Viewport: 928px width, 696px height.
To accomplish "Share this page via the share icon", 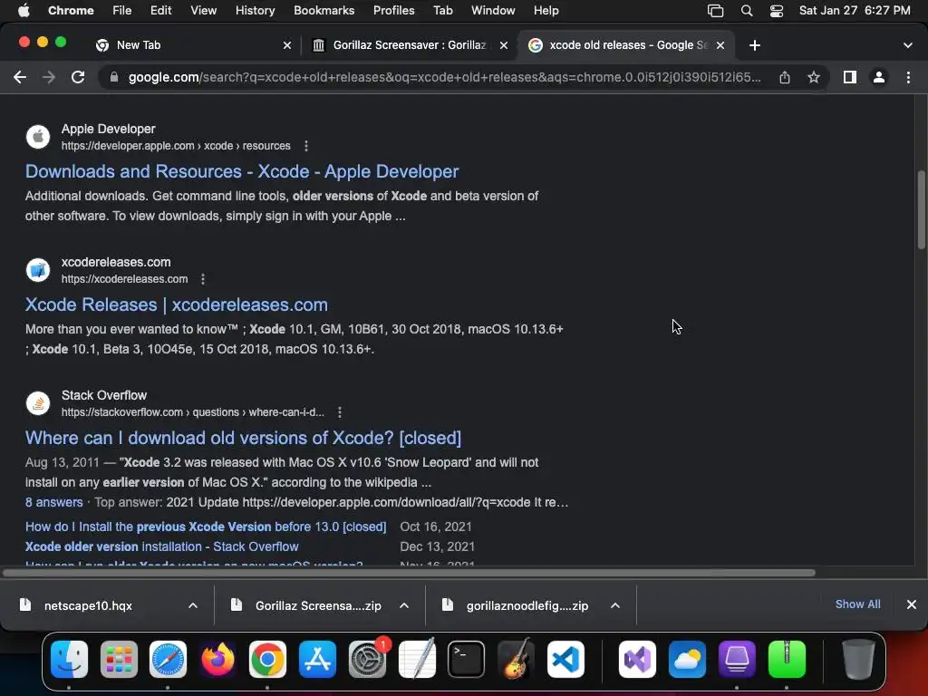I will click(784, 78).
